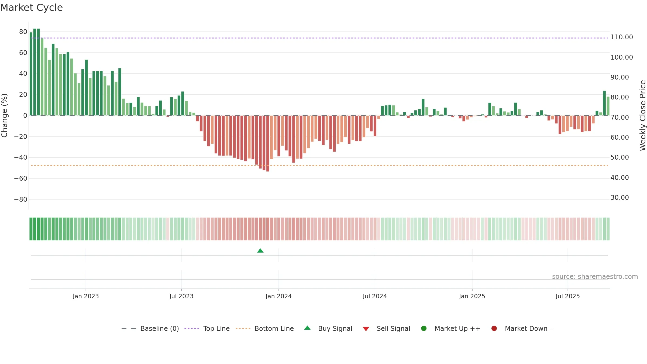Click the tall green bar at far right
The width and height of the screenshot is (647, 364).
[x=604, y=103]
